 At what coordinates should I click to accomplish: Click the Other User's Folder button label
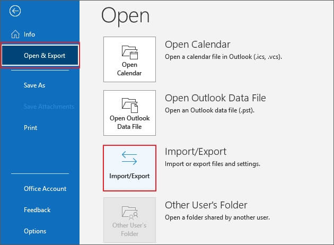129,230
